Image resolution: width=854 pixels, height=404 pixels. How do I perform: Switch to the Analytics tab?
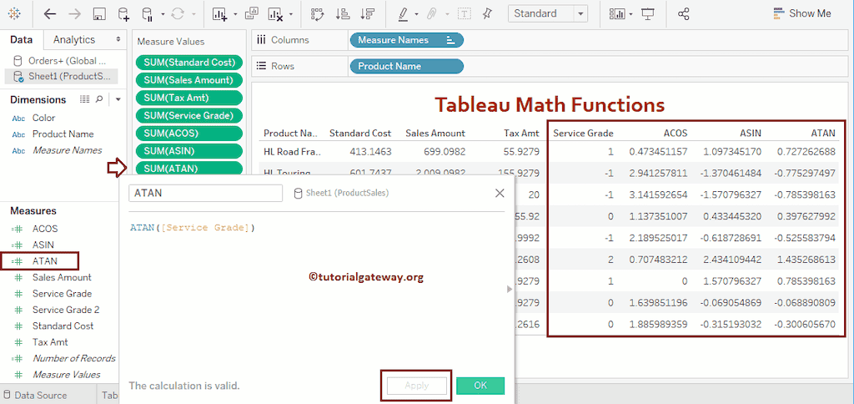point(74,40)
